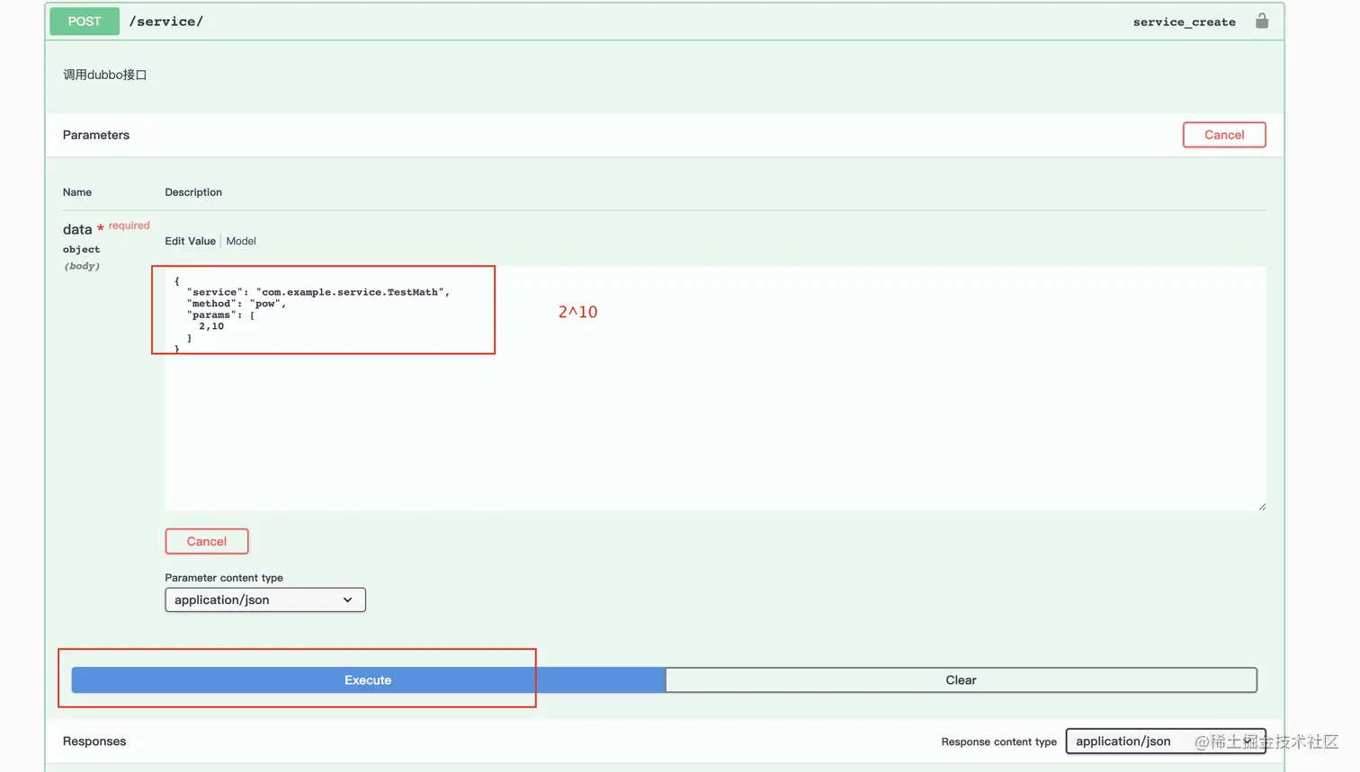Click the '(body)' parameter location text
The height and width of the screenshot is (772, 1360).
point(82,266)
